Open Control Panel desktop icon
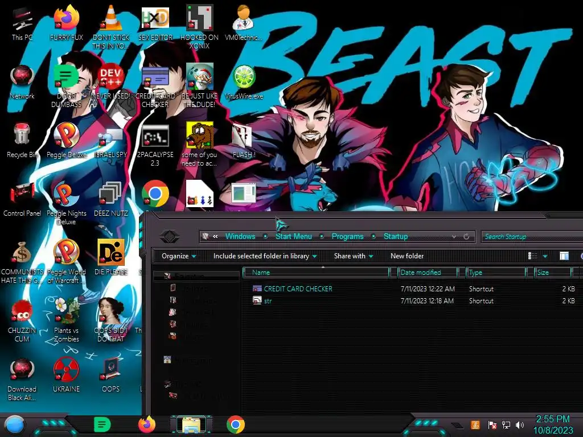Viewport: 583px width, 437px height. (x=22, y=200)
